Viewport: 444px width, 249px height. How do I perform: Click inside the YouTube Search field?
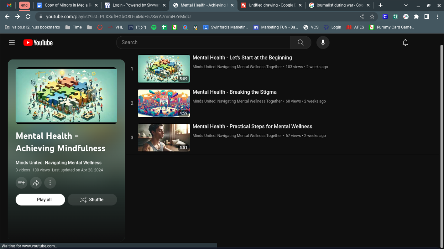tap(203, 42)
